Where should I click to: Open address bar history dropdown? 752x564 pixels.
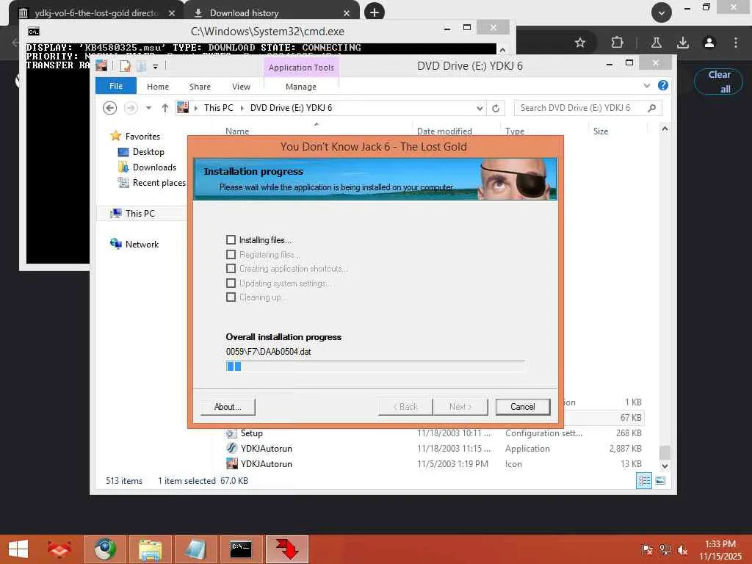click(480, 109)
